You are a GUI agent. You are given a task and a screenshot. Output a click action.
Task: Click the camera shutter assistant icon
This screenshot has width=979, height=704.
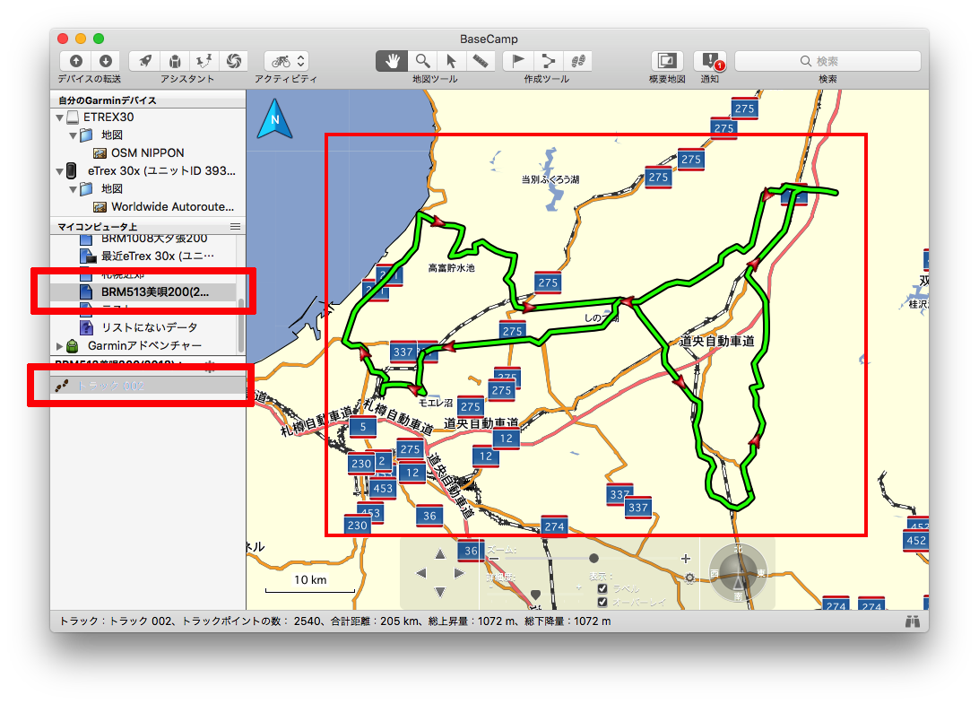(x=233, y=61)
